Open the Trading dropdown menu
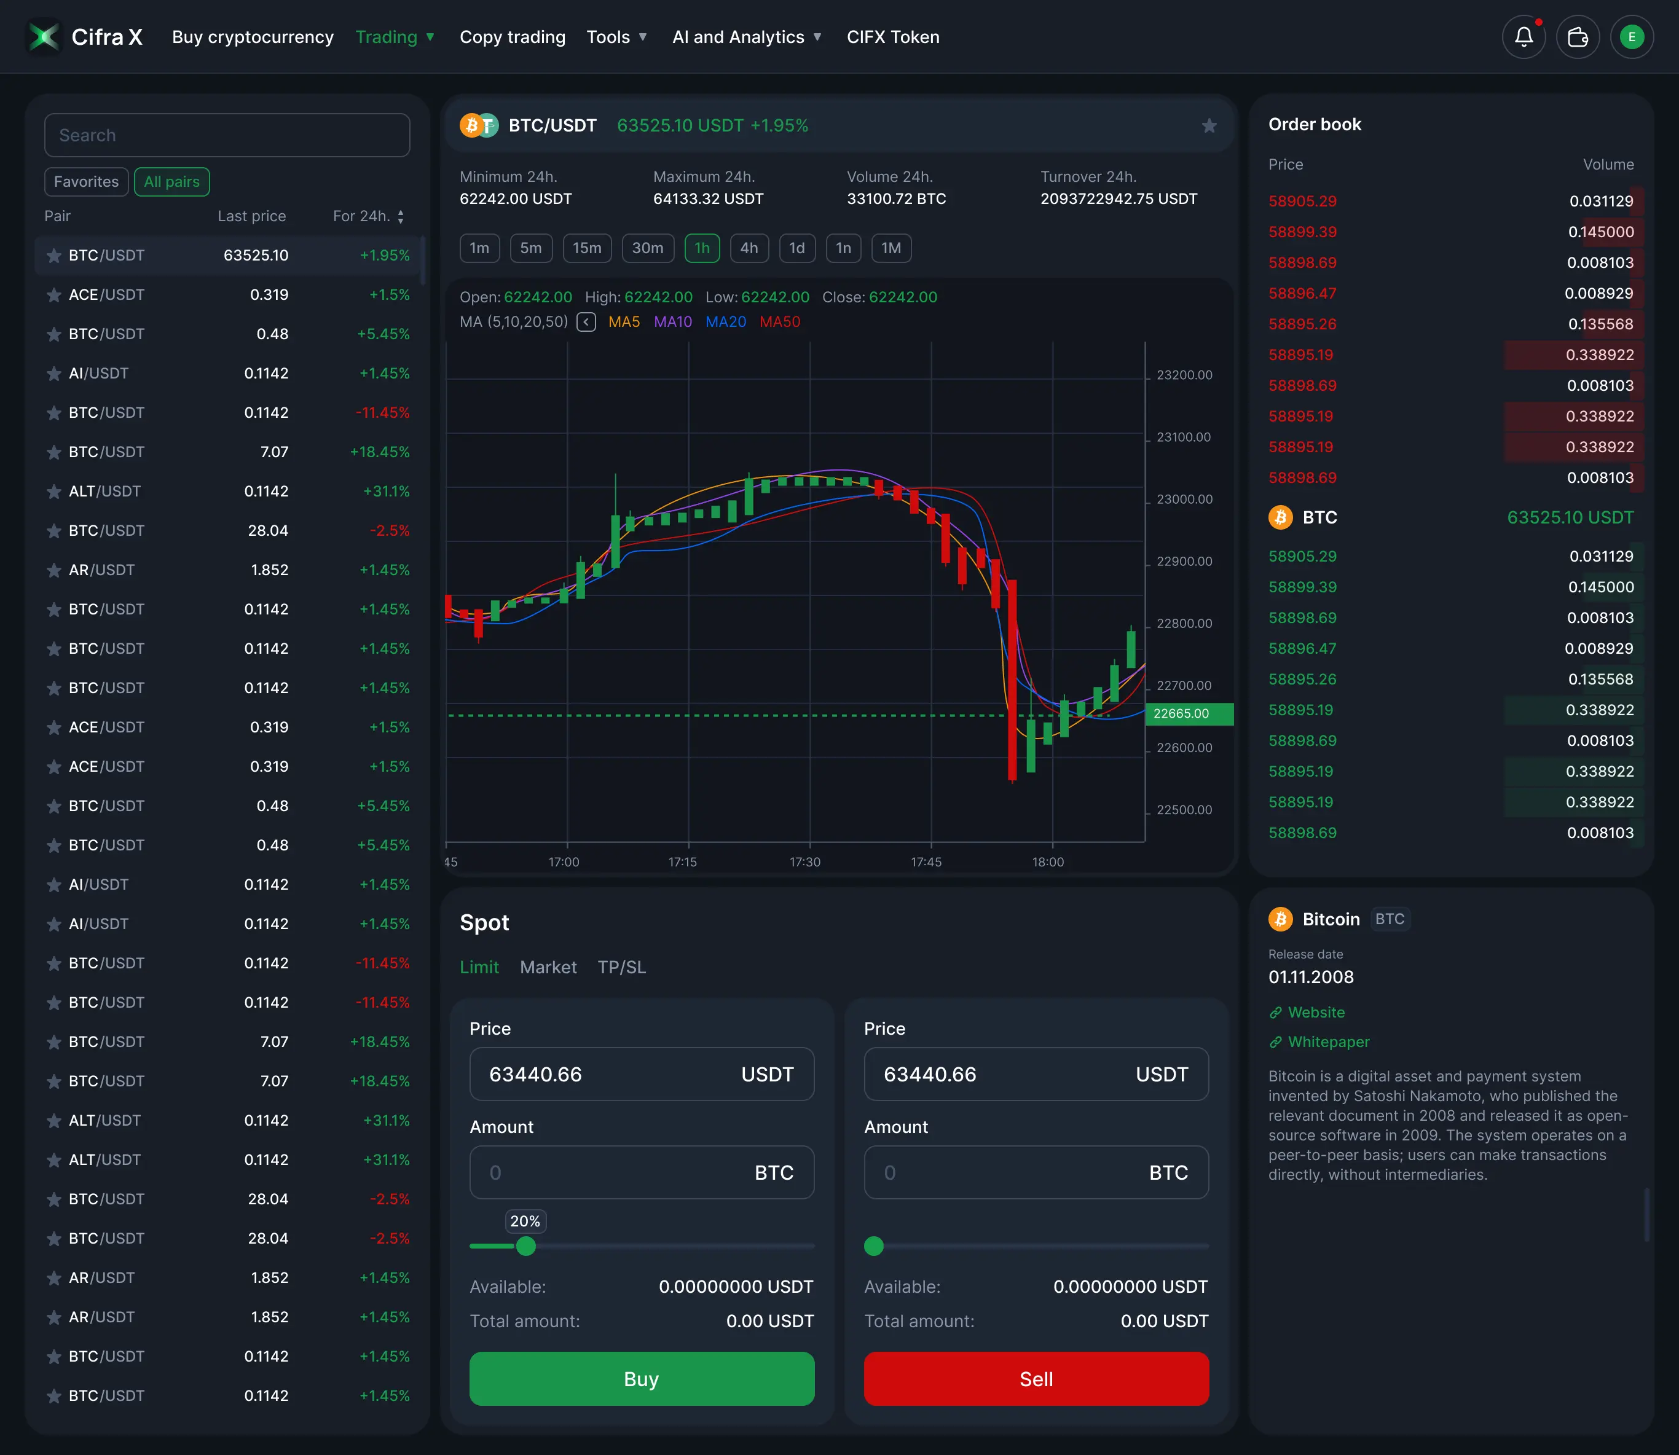Viewport: 1679px width, 1455px height. click(x=395, y=36)
